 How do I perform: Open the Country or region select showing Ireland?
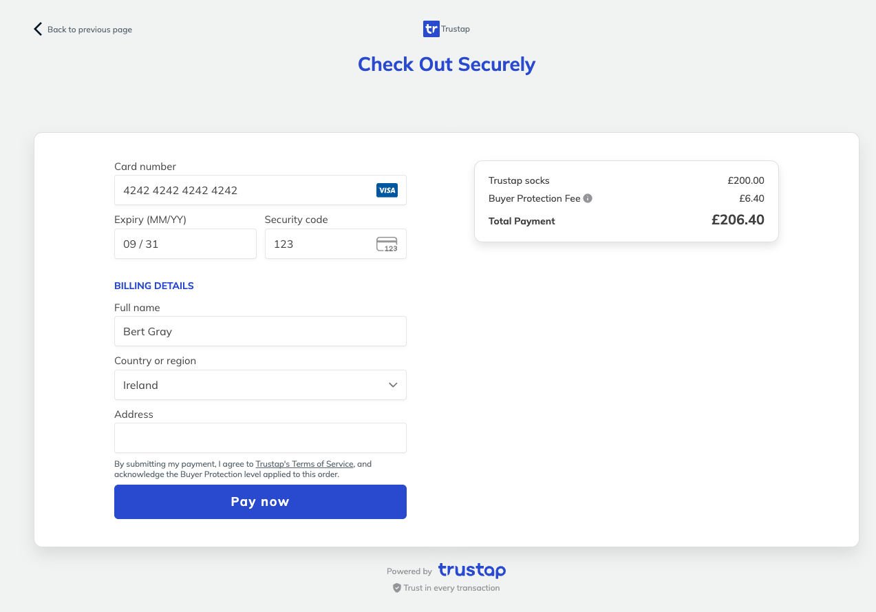(x=260, y=385)
